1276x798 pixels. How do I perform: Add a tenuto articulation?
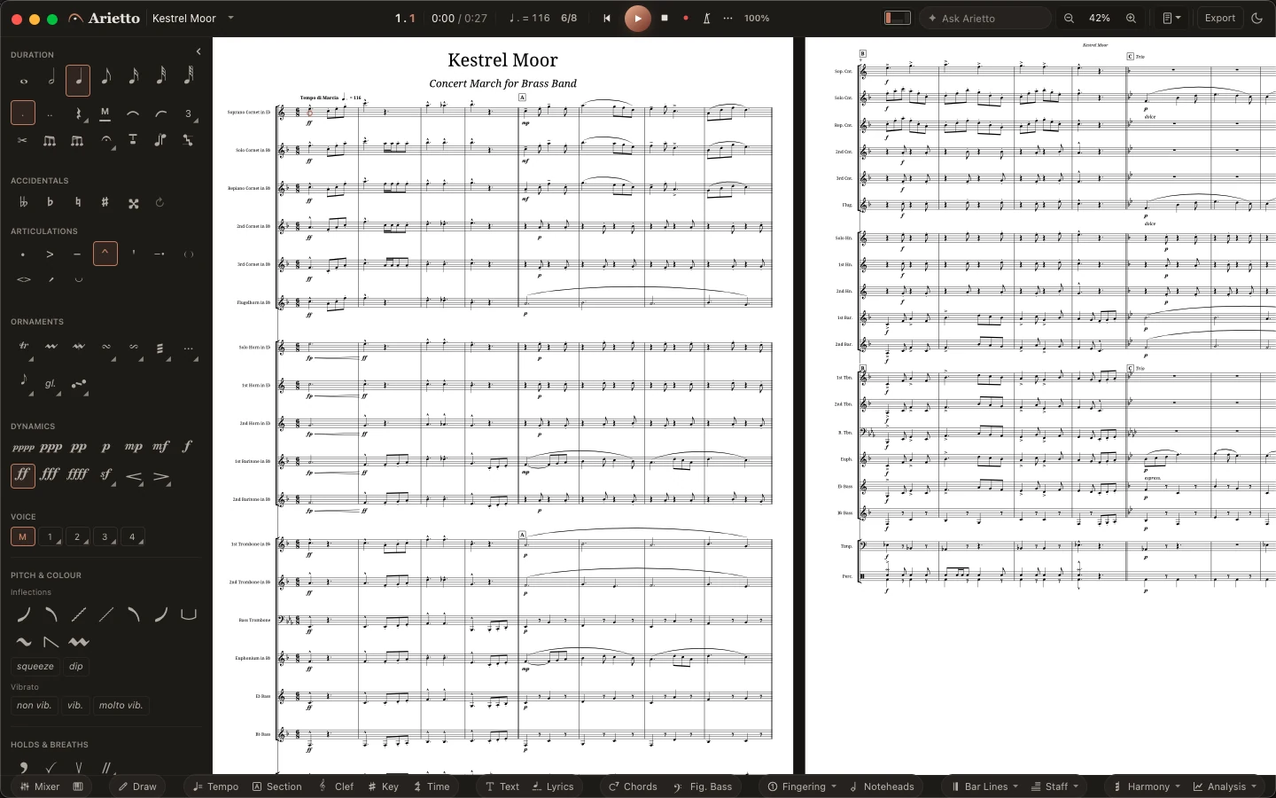click(77, 254)
